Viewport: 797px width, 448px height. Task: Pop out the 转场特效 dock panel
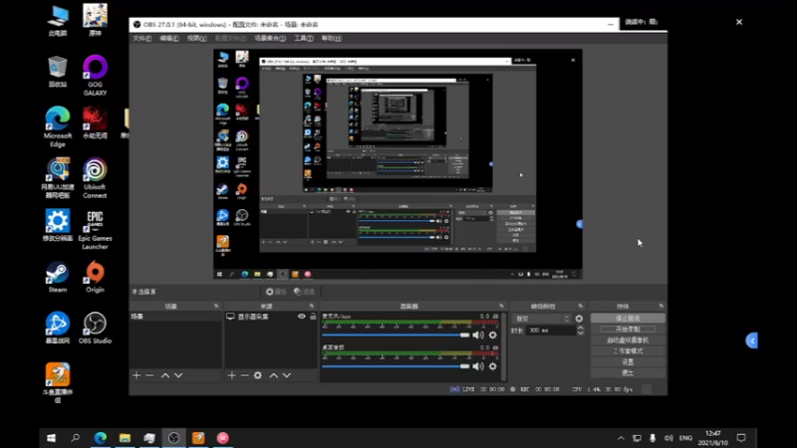[x=581, y=307]
